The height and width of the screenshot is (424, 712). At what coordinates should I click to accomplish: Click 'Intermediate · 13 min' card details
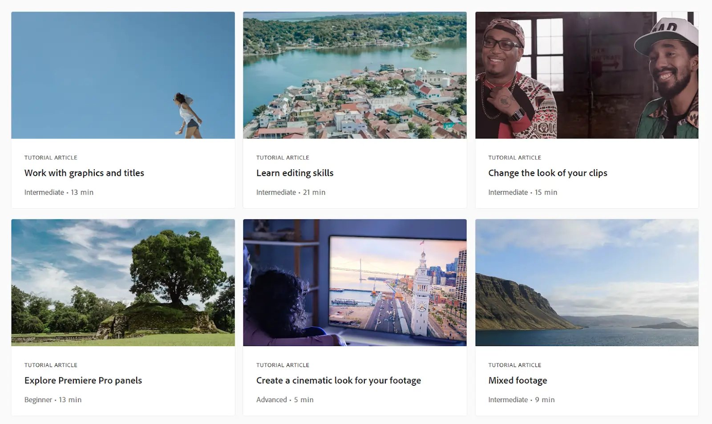[59, 192]
